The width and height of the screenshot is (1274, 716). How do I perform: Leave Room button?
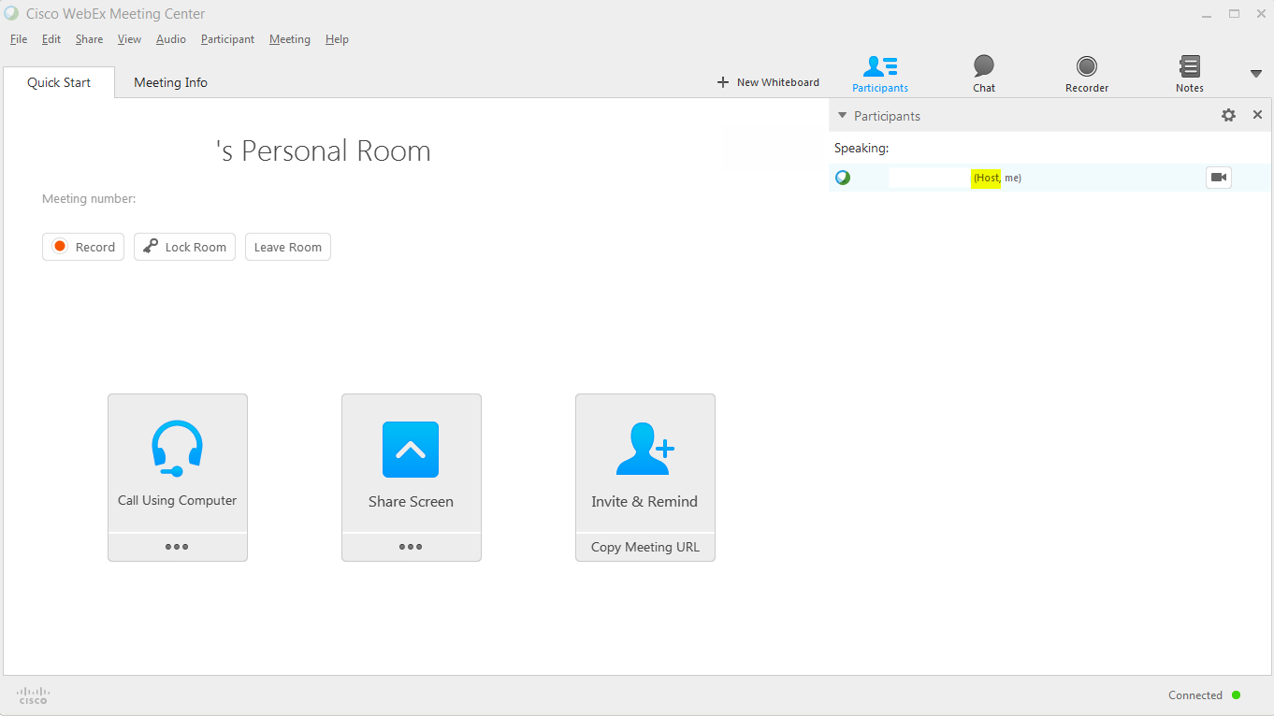tap(288, 247)
